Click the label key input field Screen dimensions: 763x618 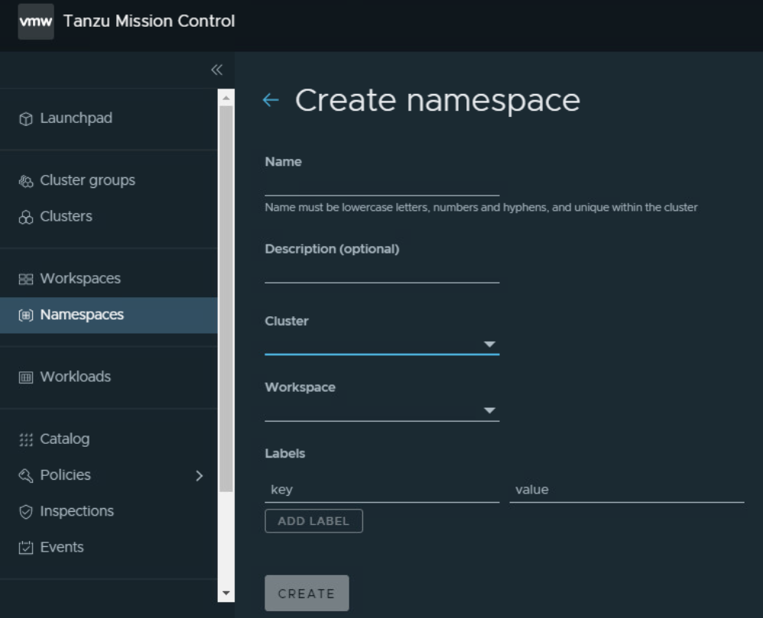point(381,490)
